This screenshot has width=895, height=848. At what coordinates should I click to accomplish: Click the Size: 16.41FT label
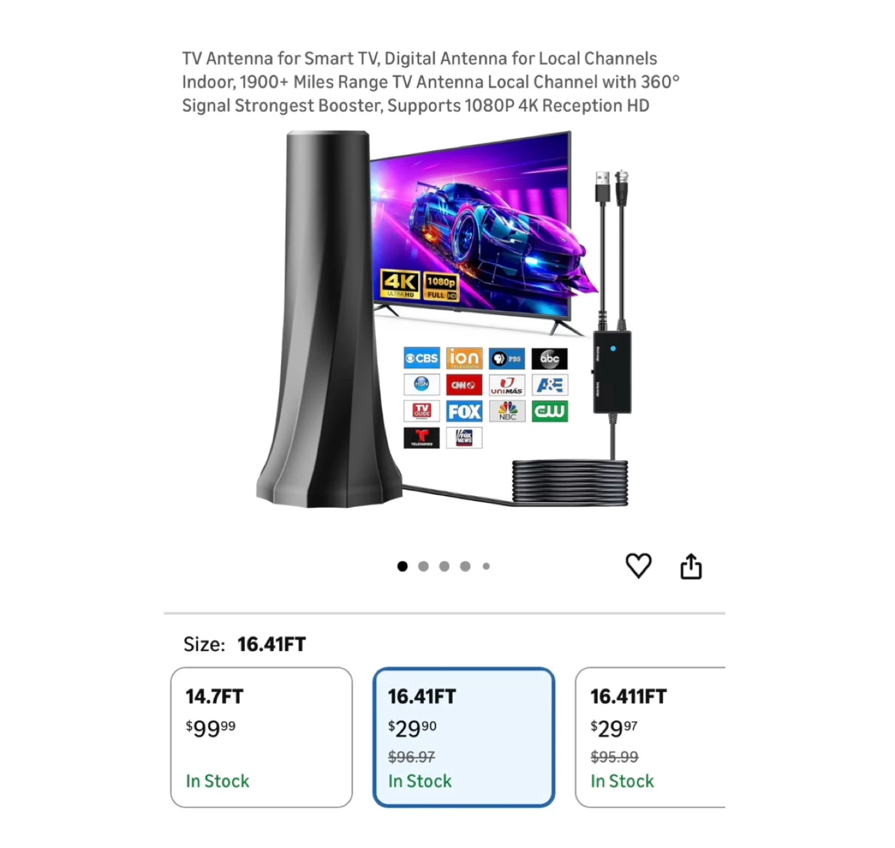coord(244,644)
